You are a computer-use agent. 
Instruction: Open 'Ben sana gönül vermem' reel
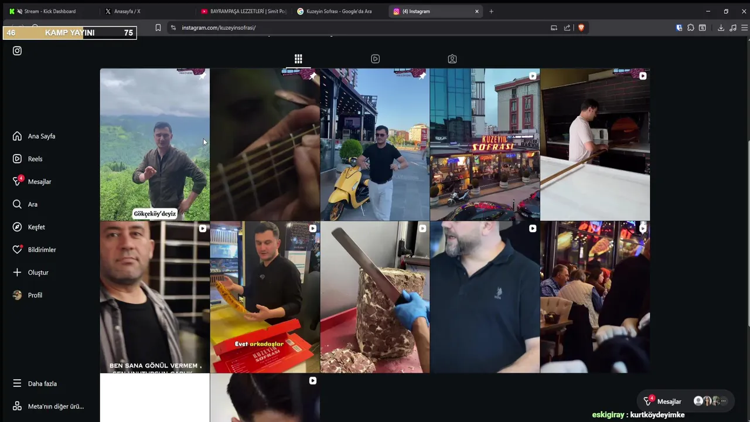point(155,297)
